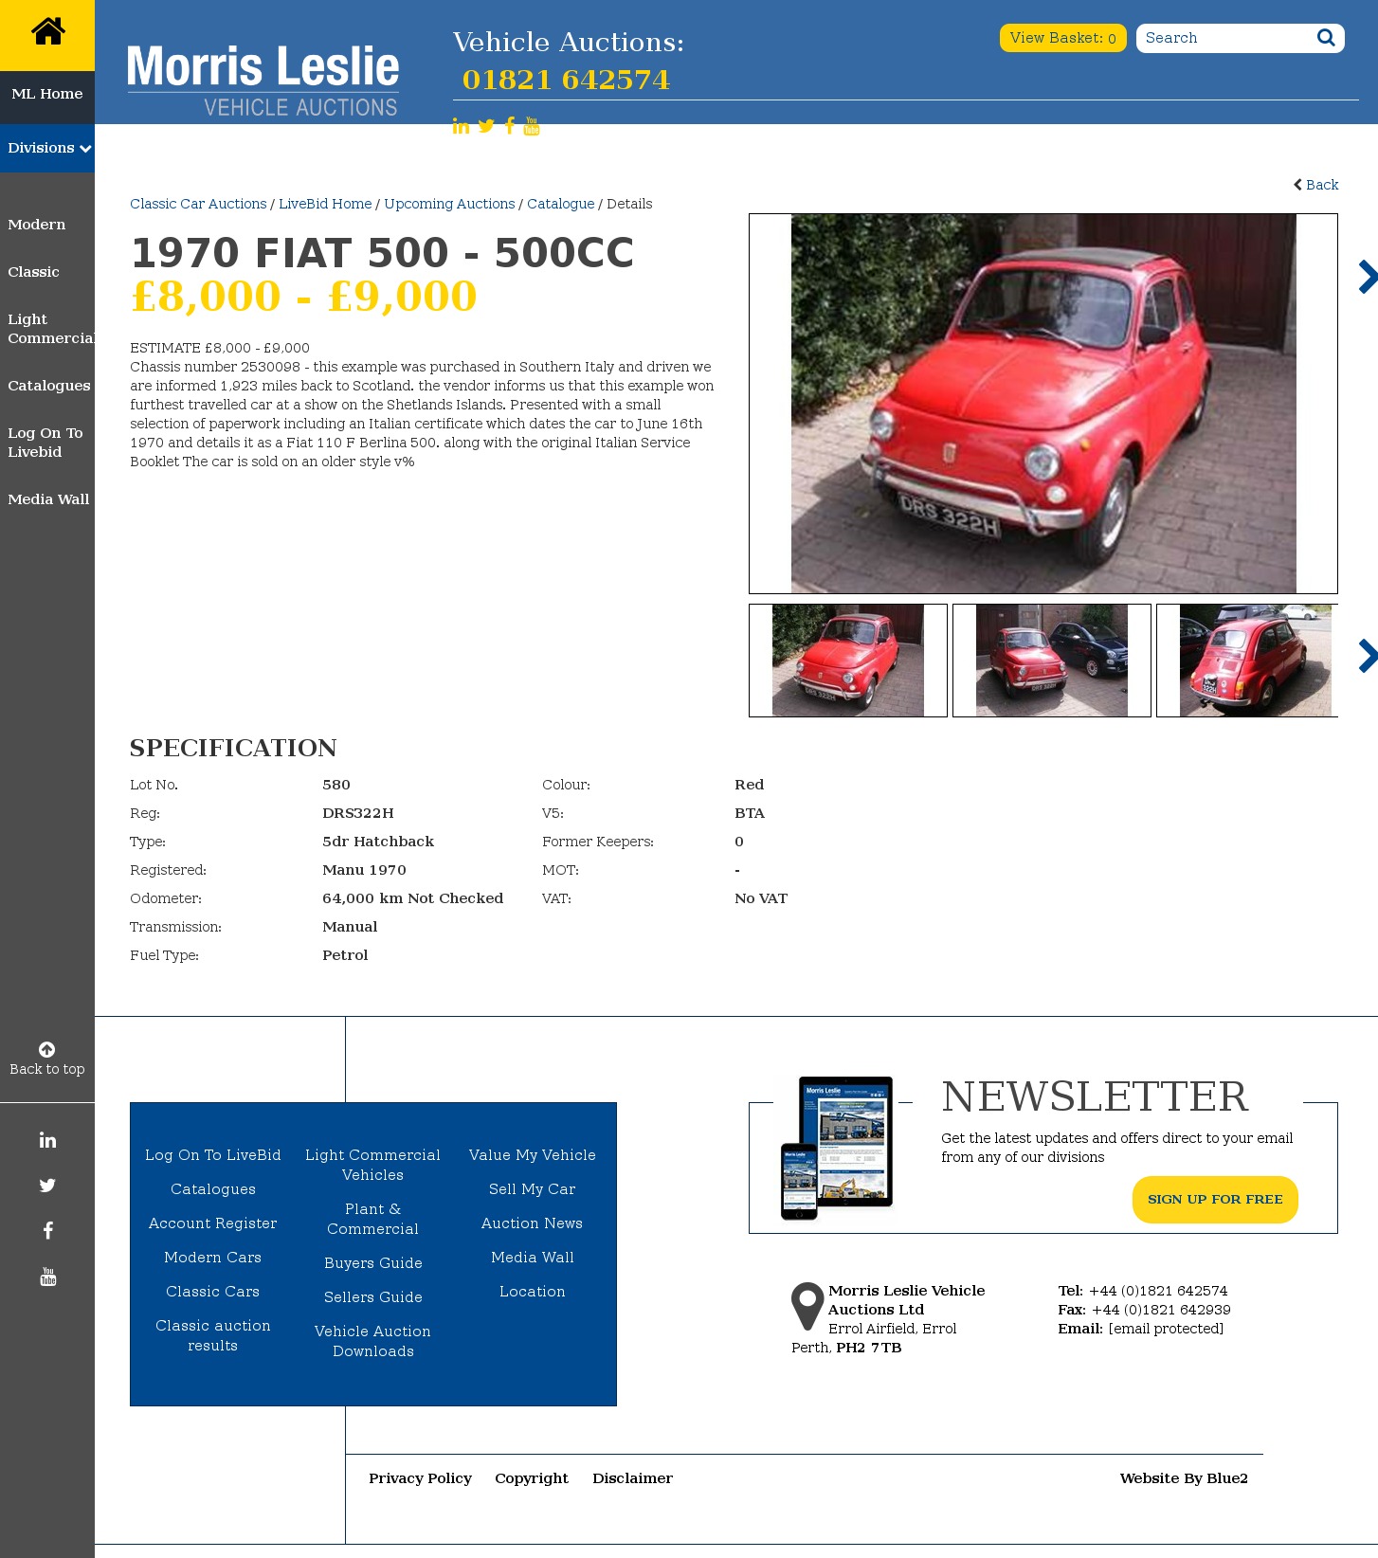1378x1558 pixels.
Task: Open YouTube icon in left sidebar
Action: pyautogui.click(x=47, y=1277)
